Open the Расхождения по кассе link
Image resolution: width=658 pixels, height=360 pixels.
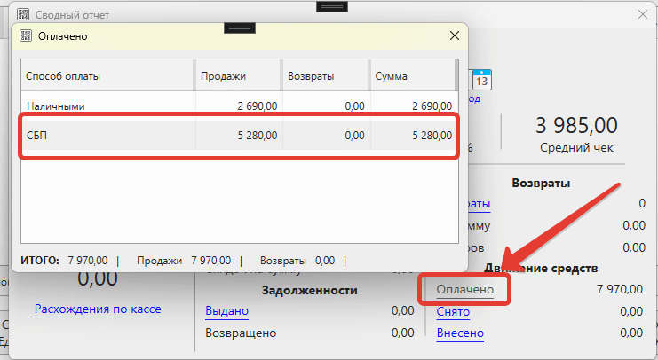point(97,309)
